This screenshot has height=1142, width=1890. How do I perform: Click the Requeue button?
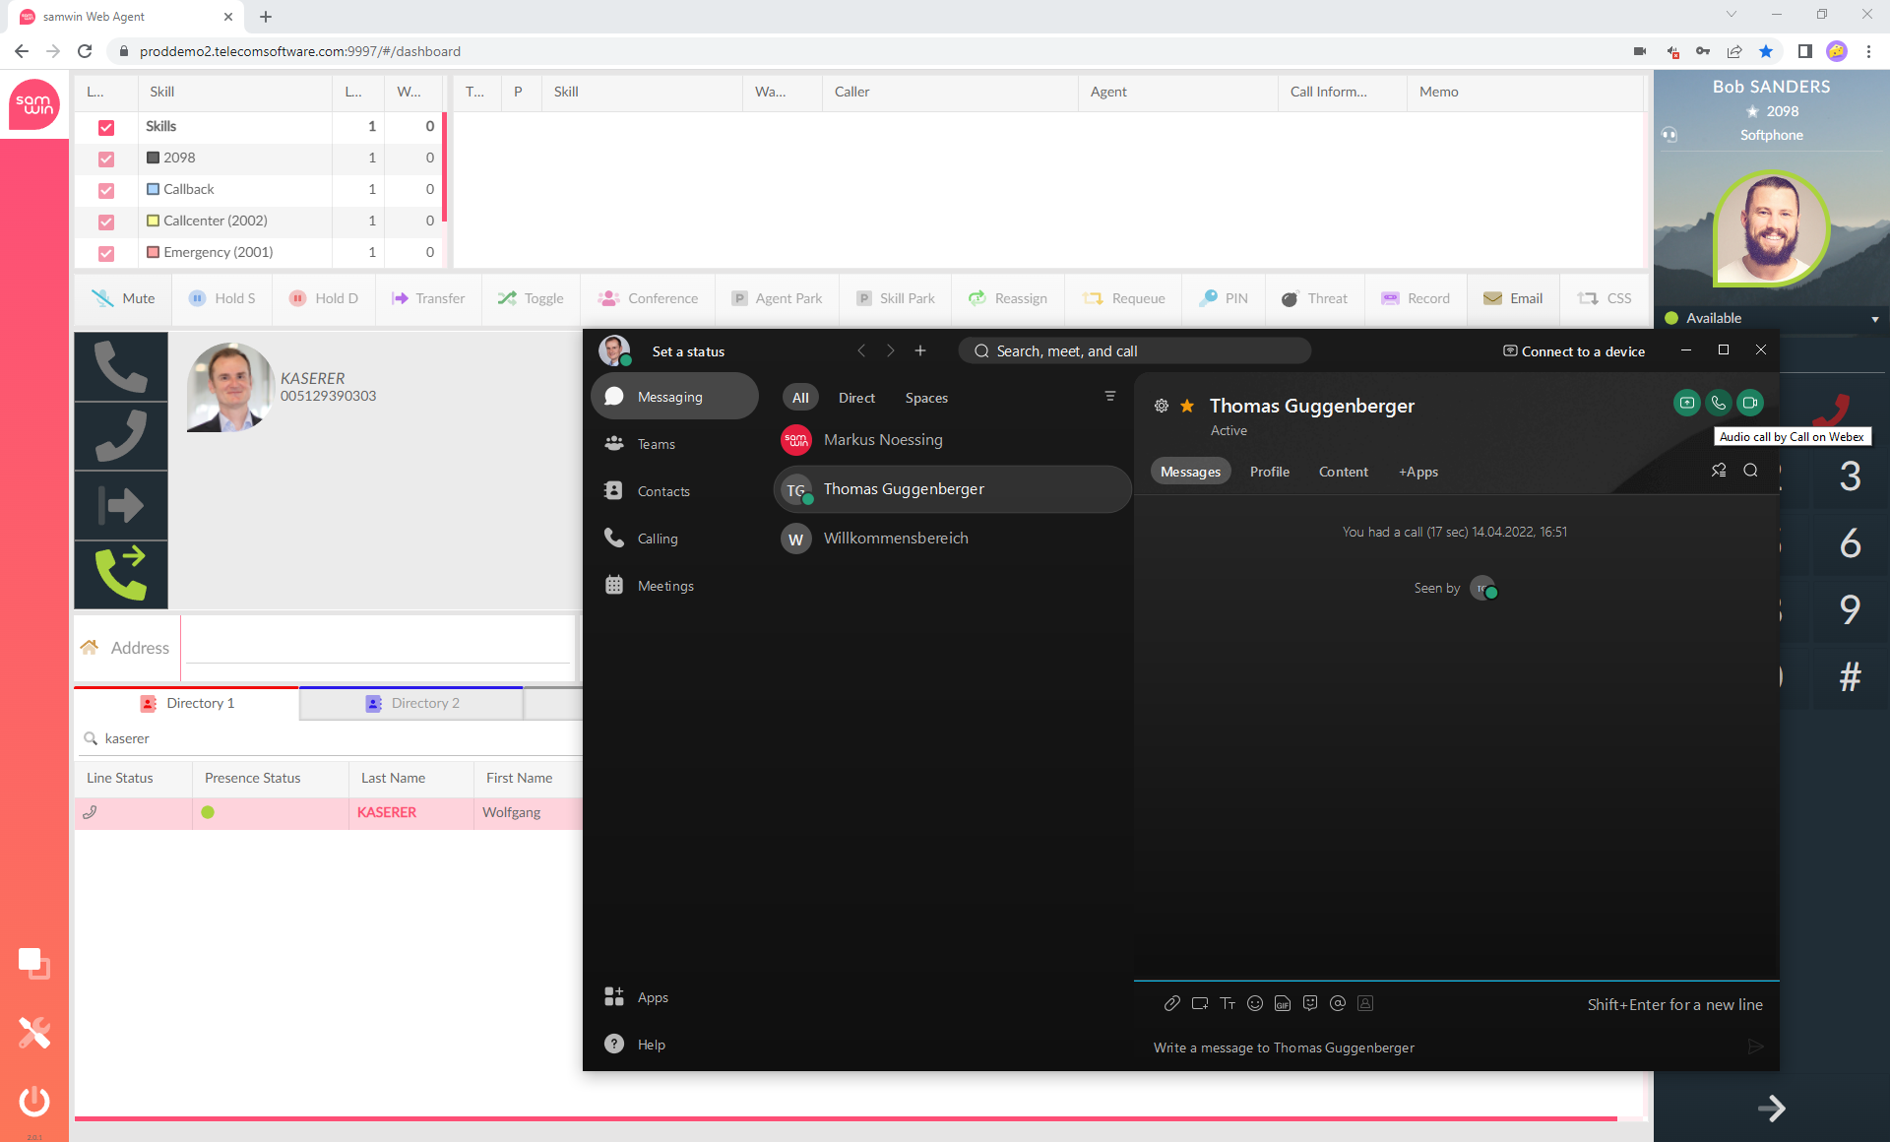point(1124,298)
